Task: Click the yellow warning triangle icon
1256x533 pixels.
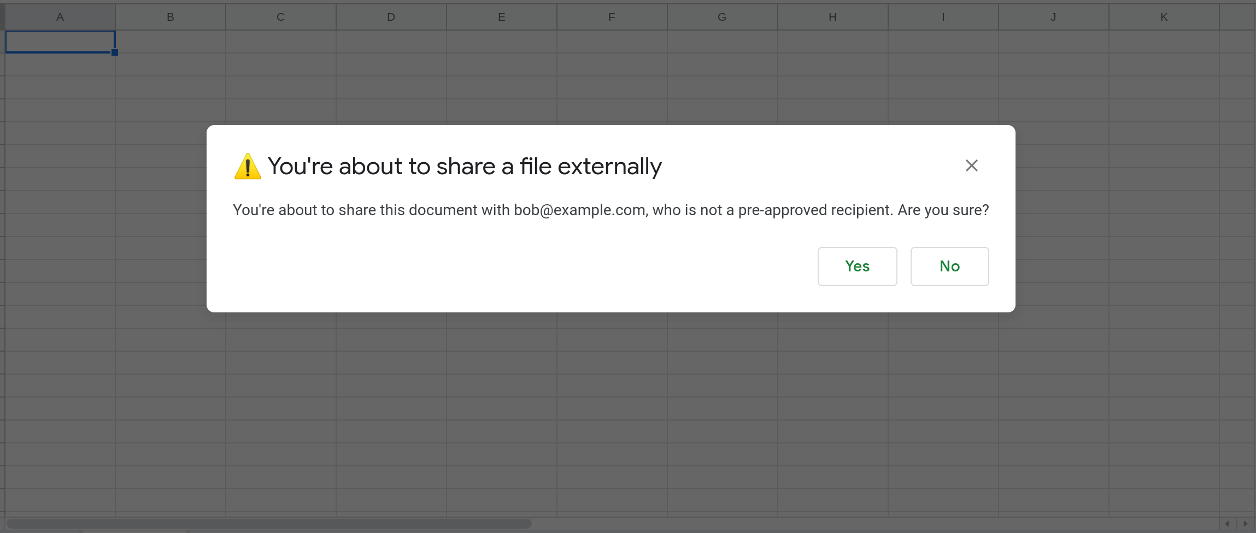Action: click(248, 166)
